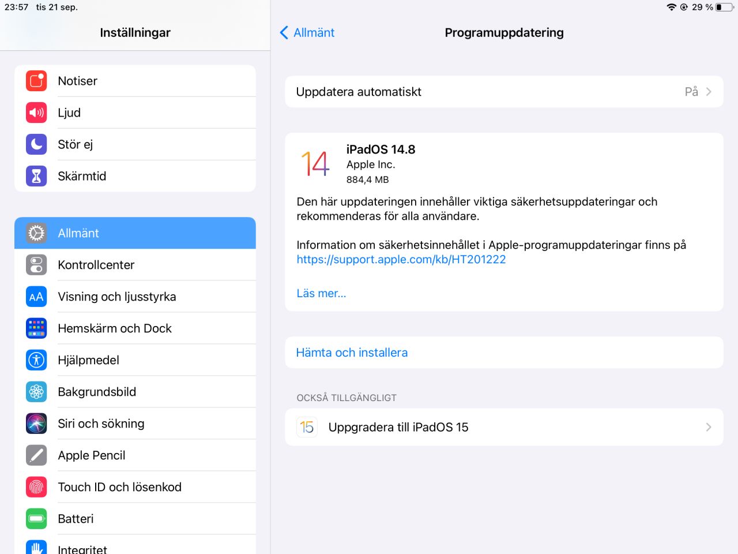Open the Stör ej settings

[135, 144]
